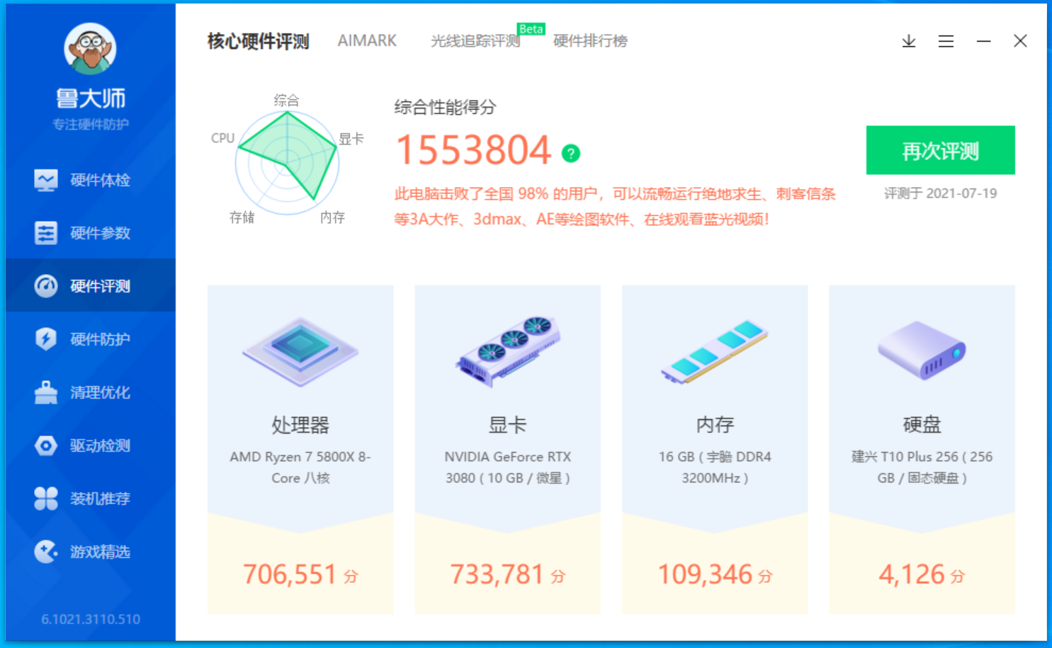Click the download icon near the top right
Screen dimensions: 1052x648
pos(908,41)
